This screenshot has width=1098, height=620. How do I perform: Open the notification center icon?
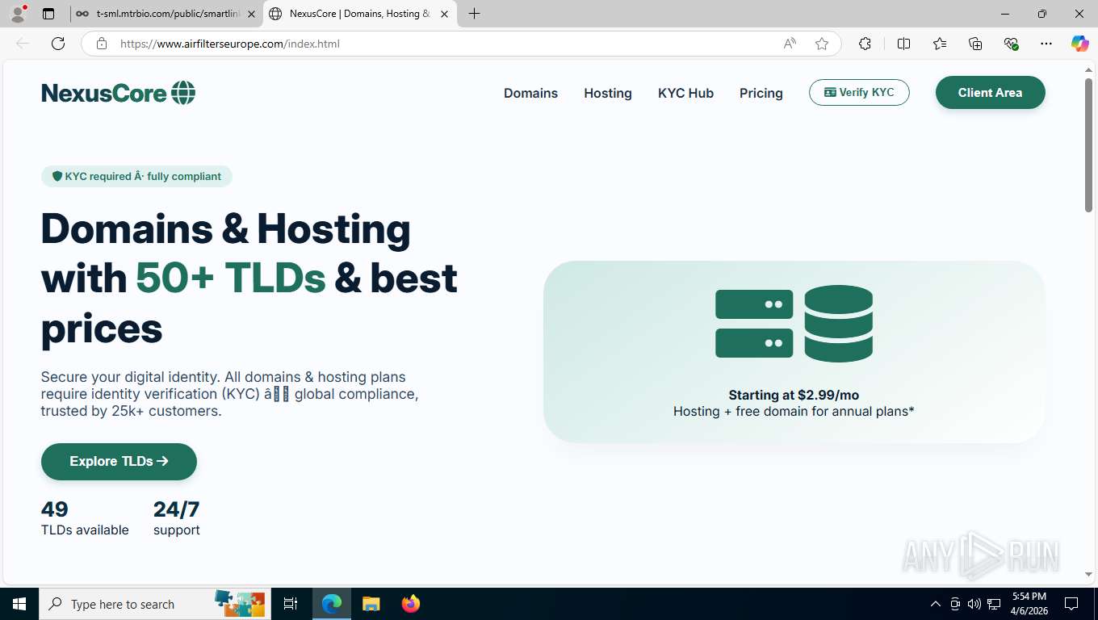[x=1071, y=604]
